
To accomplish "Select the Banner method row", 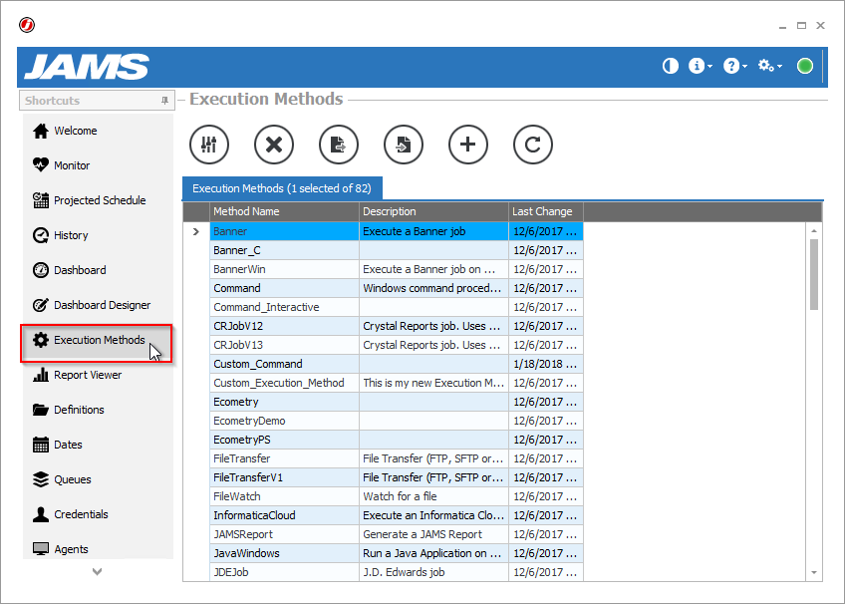I will click(x=397, y=231).
